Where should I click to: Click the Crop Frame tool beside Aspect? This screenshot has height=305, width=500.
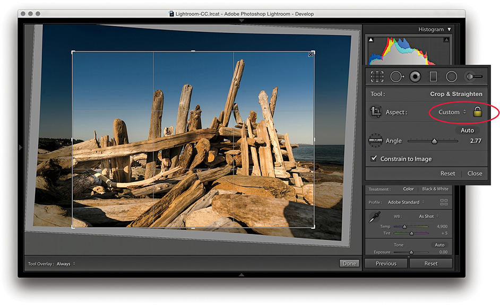pos(376,112)
